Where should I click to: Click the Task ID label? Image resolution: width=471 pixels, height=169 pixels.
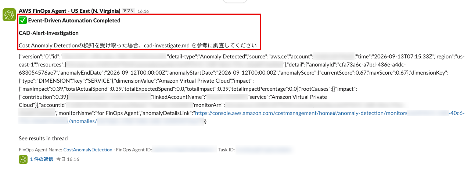pos(226,150)
